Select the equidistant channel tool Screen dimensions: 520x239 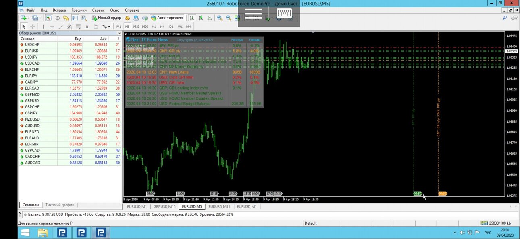69,26
